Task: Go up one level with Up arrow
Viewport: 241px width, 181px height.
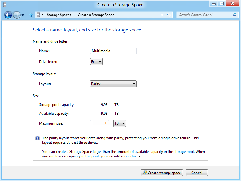Action: pyautogui.click(x=31, y=15)
